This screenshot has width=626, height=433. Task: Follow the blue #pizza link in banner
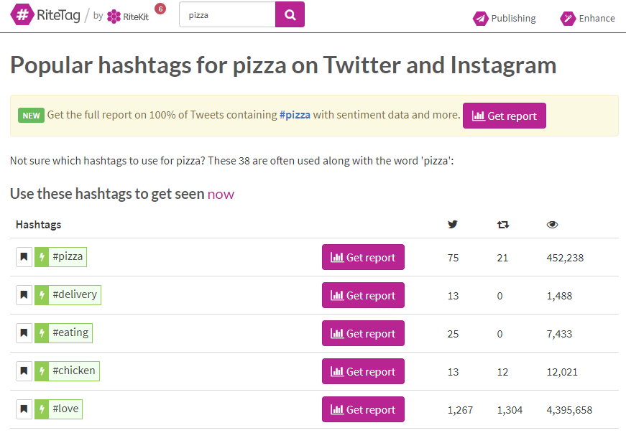295,115
